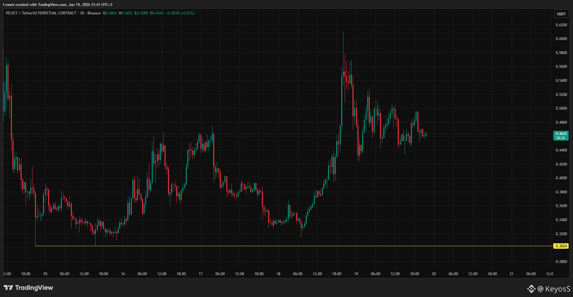
Task: Click the 0.5400 price axis label
Action: click(561, 81)
